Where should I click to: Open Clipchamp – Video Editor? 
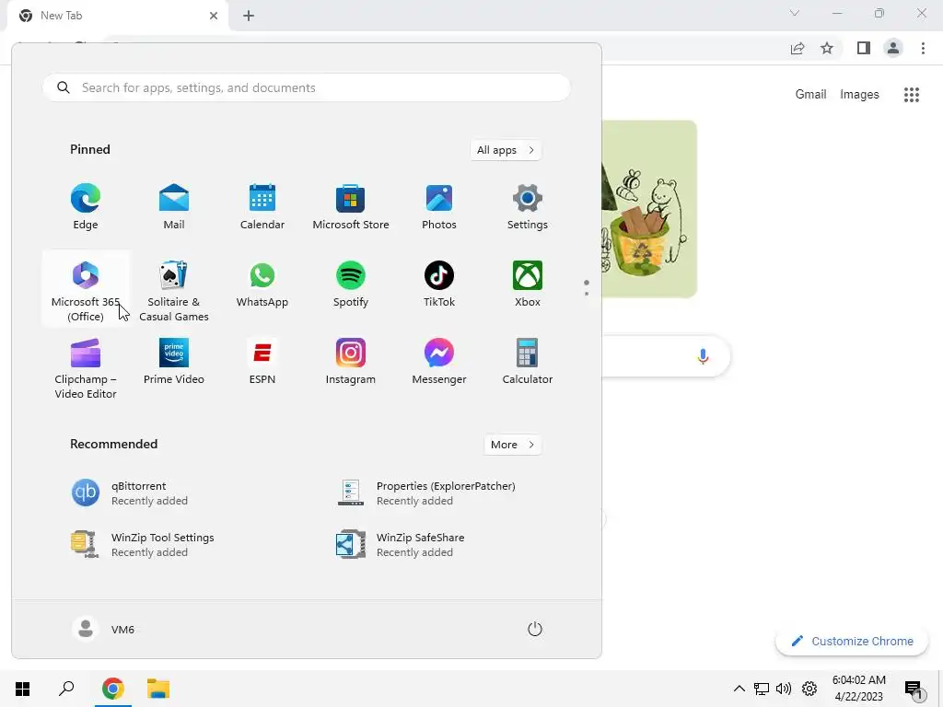(x=86, y=368)
